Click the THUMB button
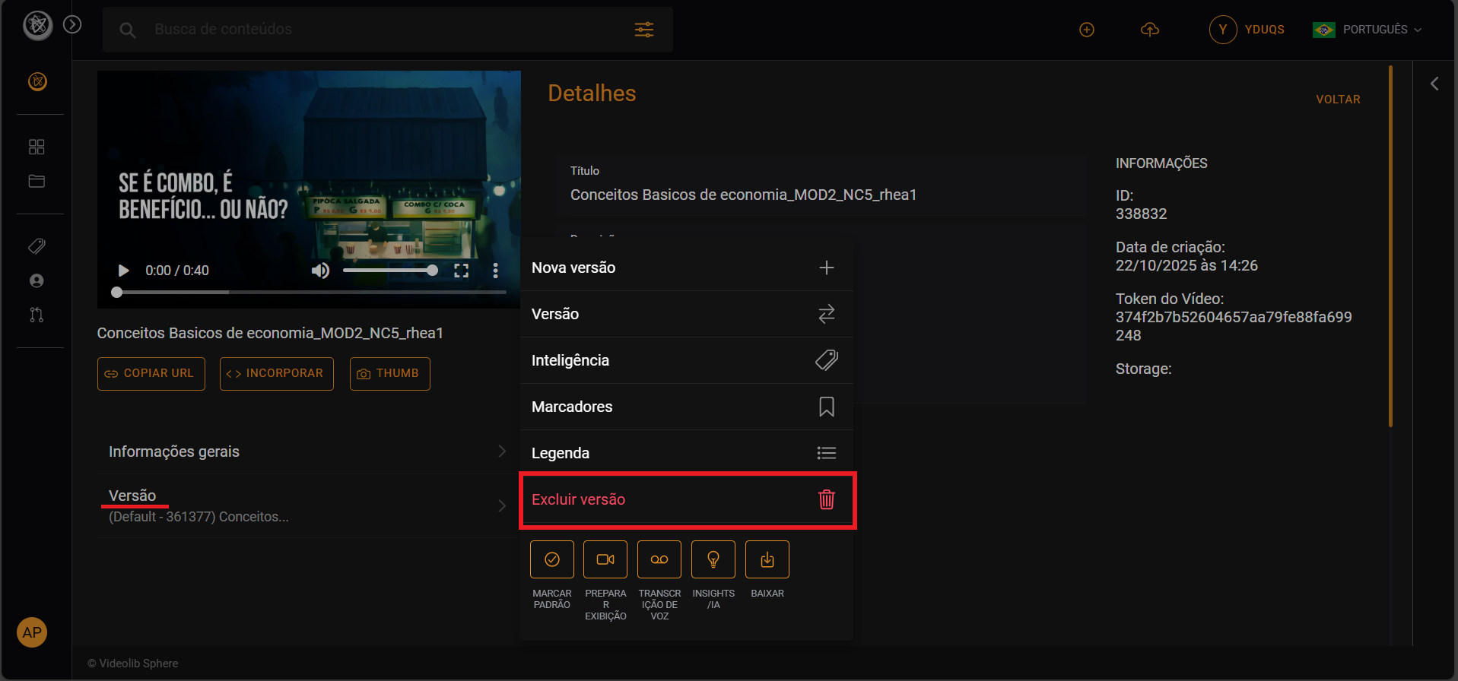Screen dimensions: 1458x681 click(390, 374)
